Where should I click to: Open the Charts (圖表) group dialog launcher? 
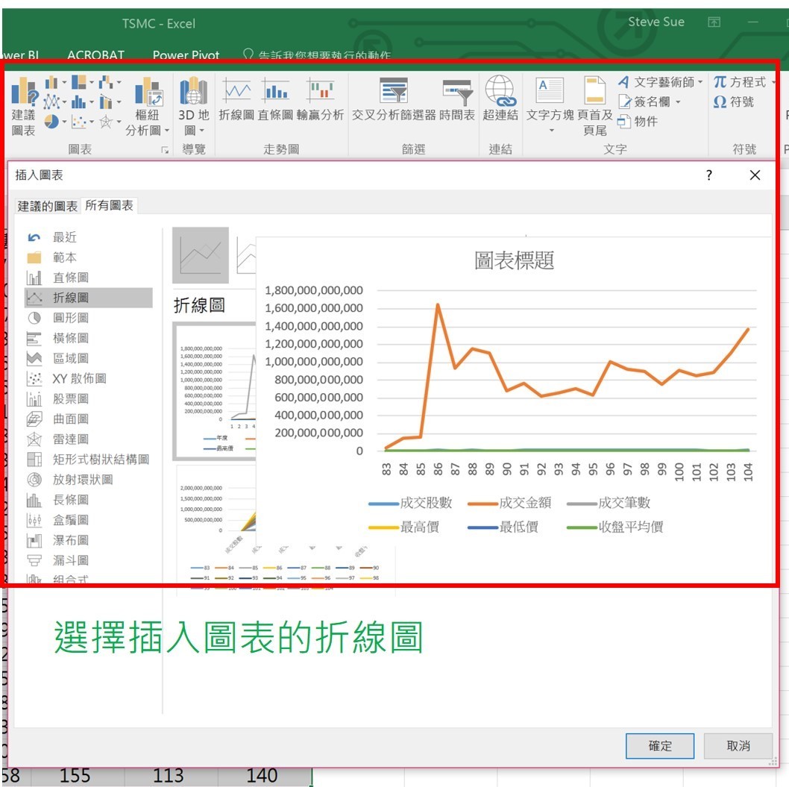(x=165, y=150)
